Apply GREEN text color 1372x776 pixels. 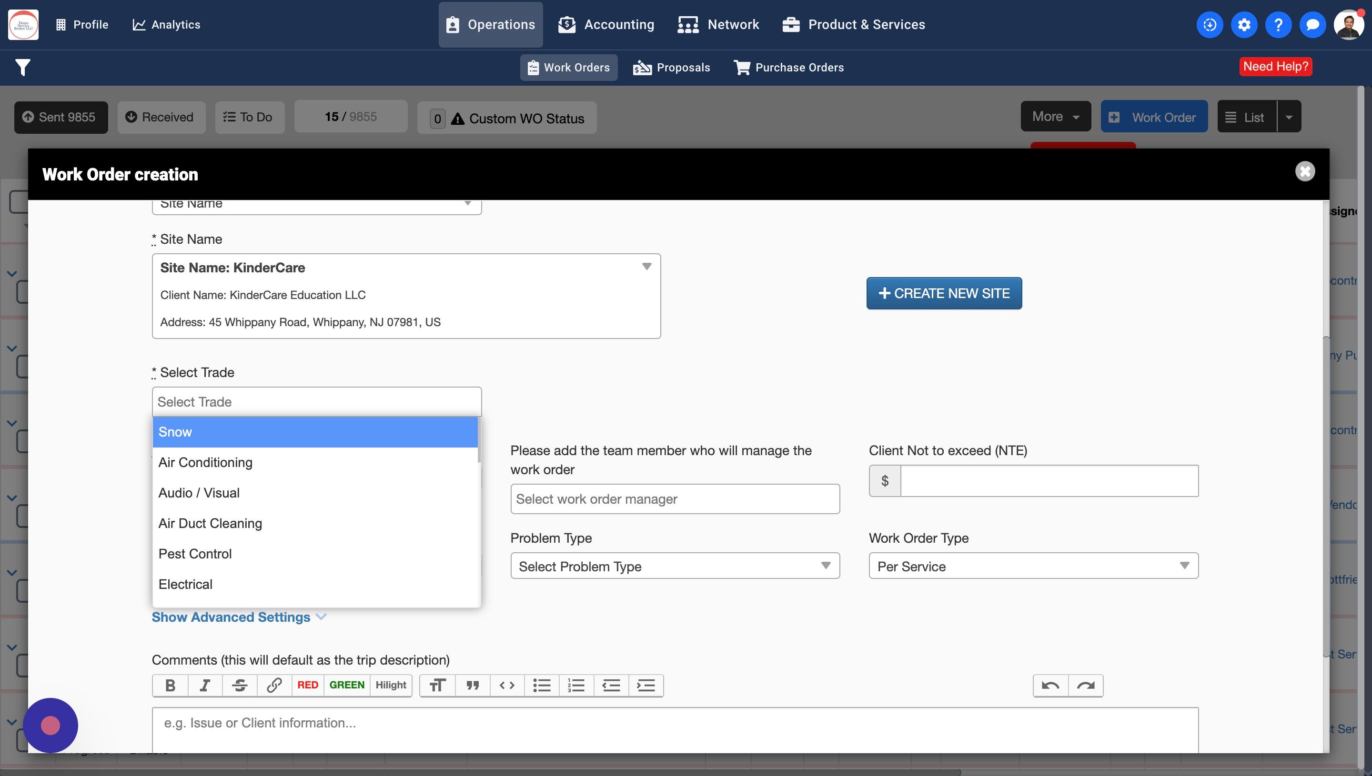347,686
